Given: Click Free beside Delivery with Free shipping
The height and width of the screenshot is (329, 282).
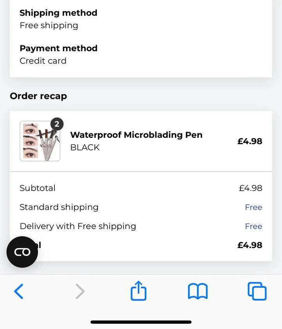Looking at the screenshot, I should pyautogui.click(x=253, y=226).
